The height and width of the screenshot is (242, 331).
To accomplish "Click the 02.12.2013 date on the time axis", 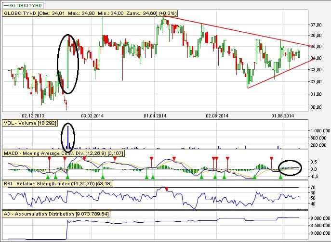I will click(33, 115).
